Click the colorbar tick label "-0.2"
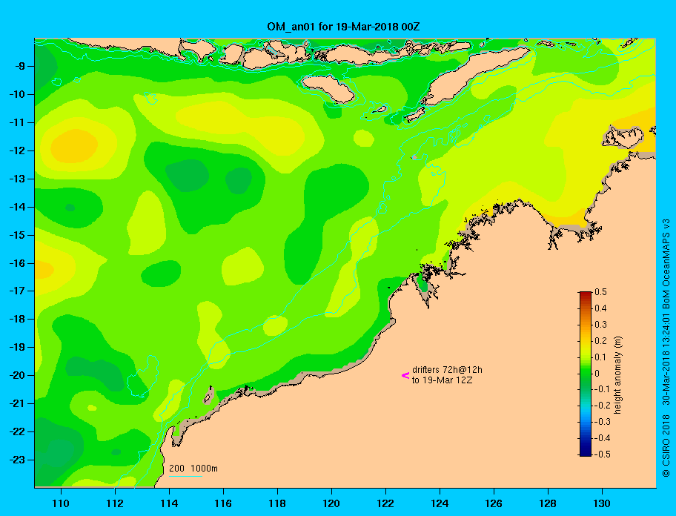The height and width of the screenshot is (516, 676). [x=603, y=406]
